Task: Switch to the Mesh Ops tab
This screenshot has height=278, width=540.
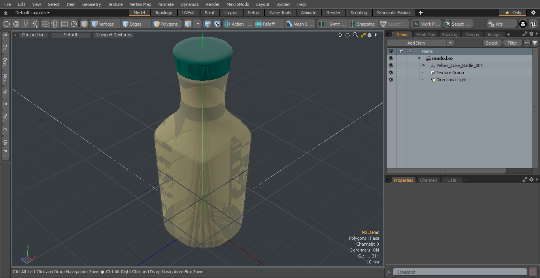Action: pos(425,35)
